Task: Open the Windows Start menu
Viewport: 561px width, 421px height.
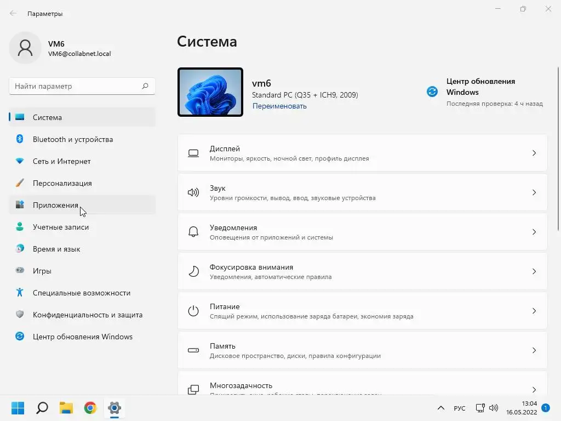Action: point(18,408)
